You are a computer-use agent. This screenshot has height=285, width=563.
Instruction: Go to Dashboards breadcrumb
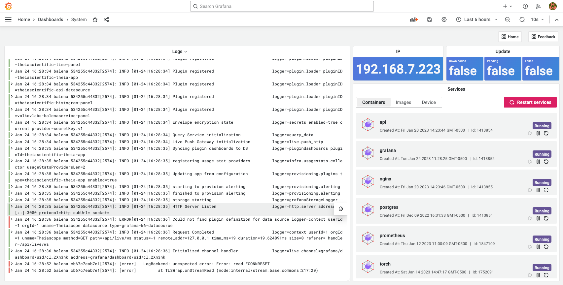51,19
